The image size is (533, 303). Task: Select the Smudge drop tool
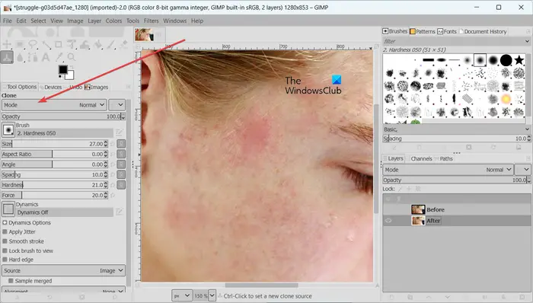(x=20, y=57)
